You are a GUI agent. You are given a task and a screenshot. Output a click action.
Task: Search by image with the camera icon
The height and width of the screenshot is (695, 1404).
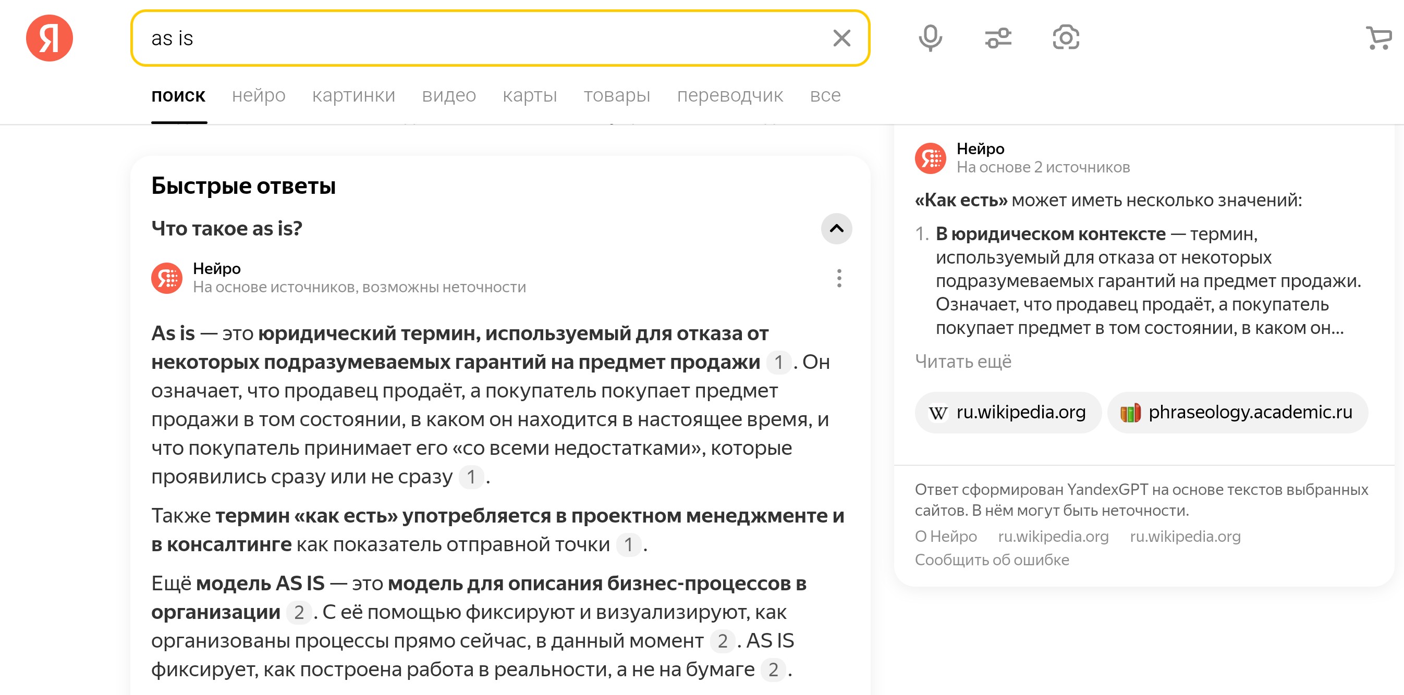pos(1066,38)
